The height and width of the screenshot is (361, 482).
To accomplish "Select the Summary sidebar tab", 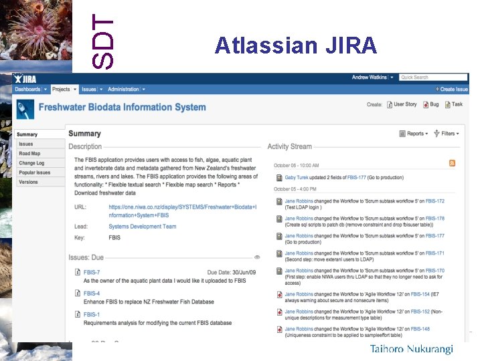I will (39, 134).
